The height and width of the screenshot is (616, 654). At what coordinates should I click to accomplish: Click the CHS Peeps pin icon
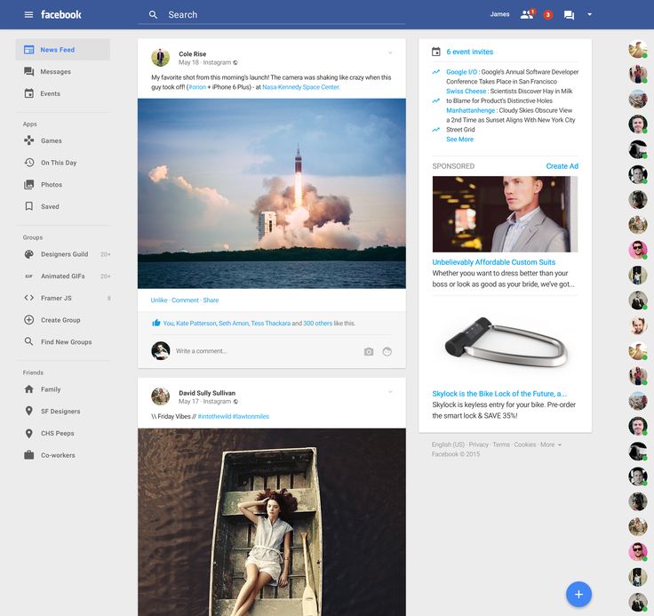point(28,433)
